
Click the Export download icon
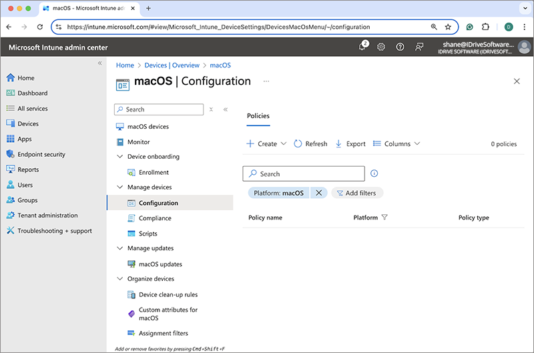[x=338, y=143]
